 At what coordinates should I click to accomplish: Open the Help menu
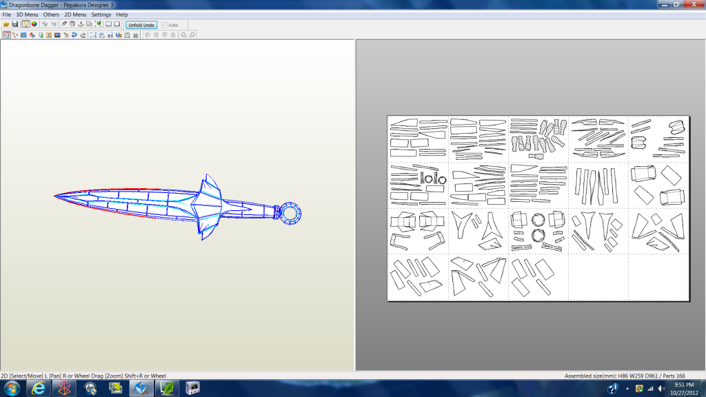click(122, 14)
